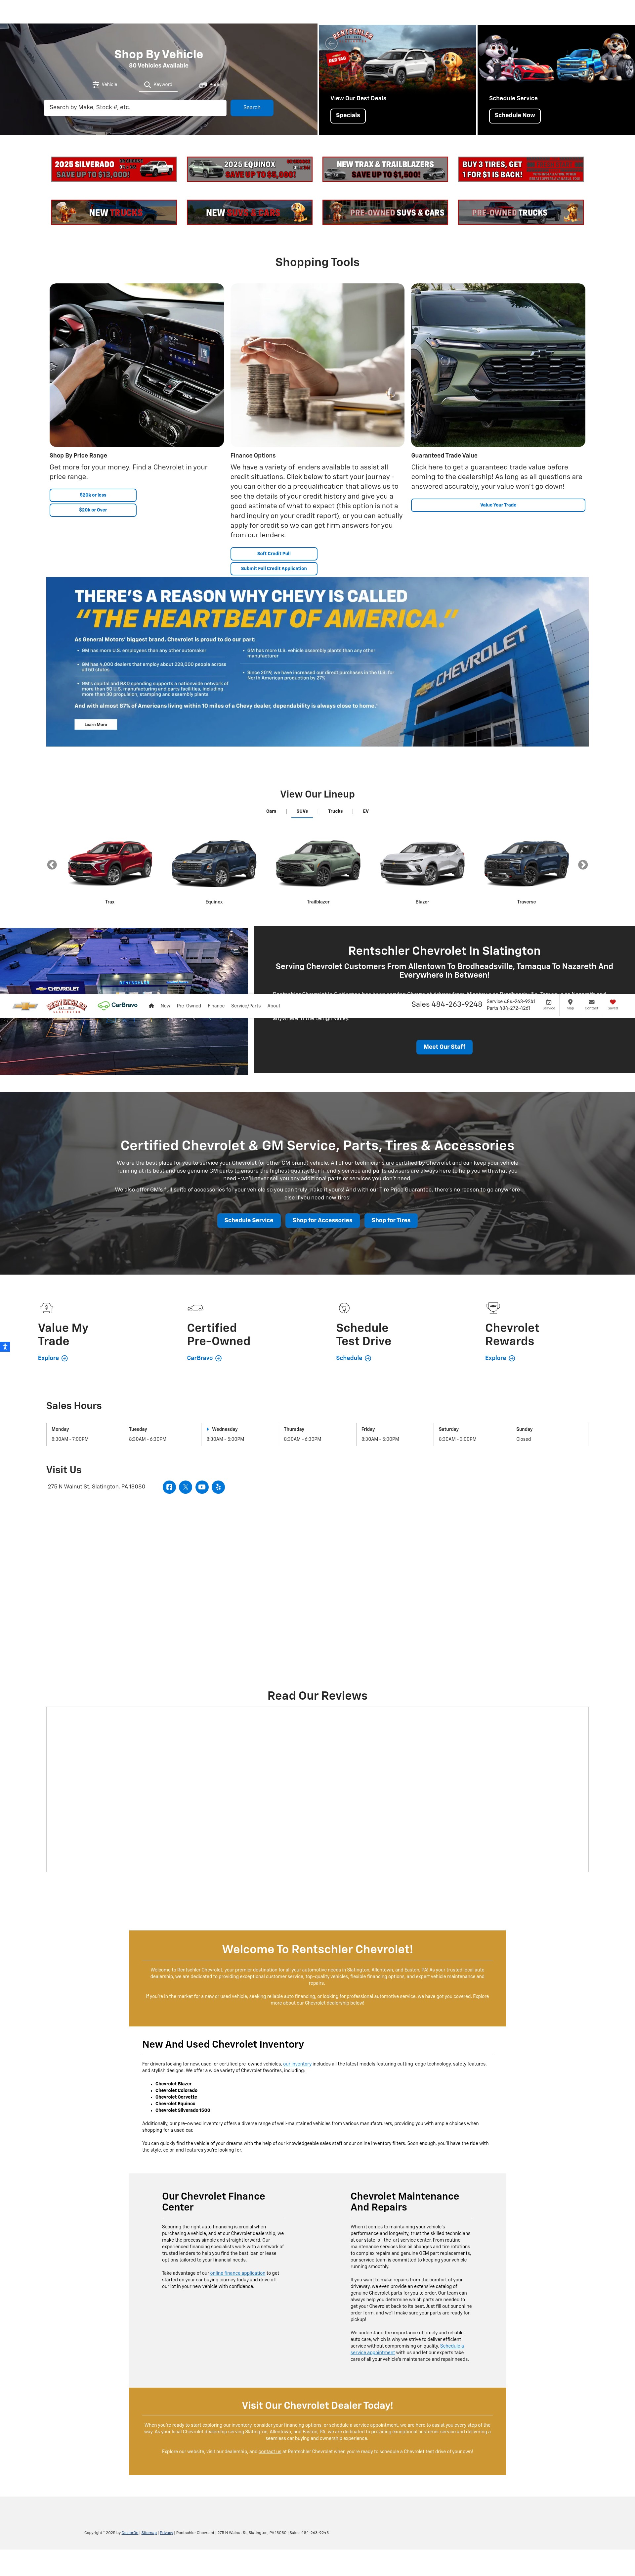Click the Meet Our Staff button
Image resolution: width=635 pixels, height=2576 pixels.
coord(444,1047)
